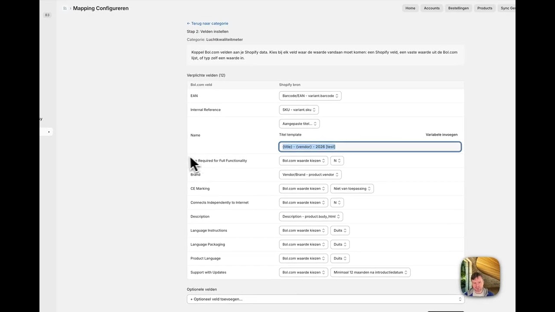This screenshot has height=312, width=555.
Task: Open source dropdown for Language Packaging
Action: 304,244
